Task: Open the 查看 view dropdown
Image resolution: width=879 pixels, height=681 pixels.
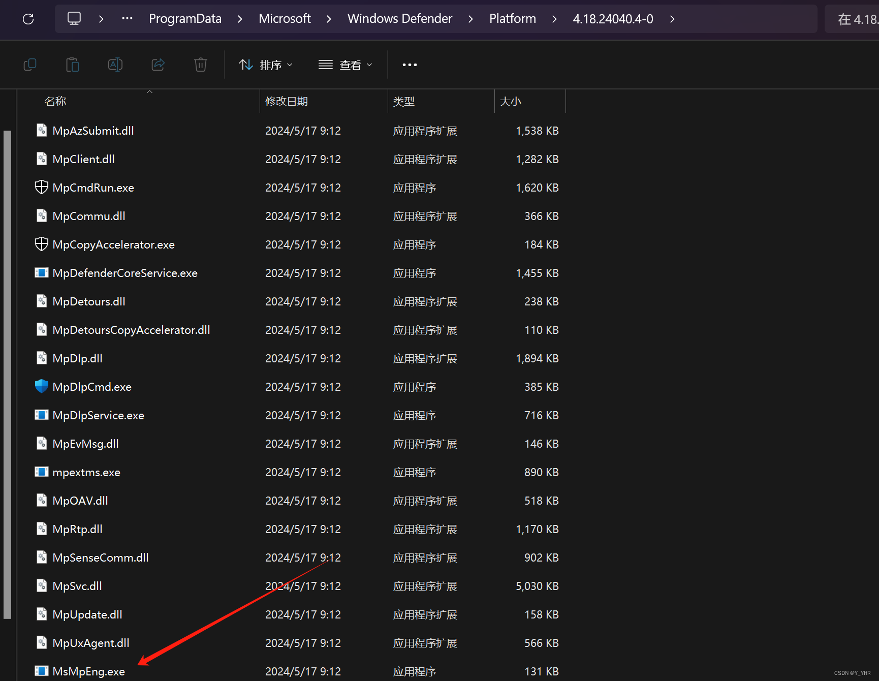Action: tap(346, 65)
